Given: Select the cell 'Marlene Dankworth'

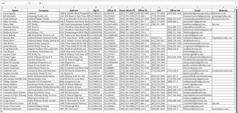Looking at the screenshot, I should [15, 109].
